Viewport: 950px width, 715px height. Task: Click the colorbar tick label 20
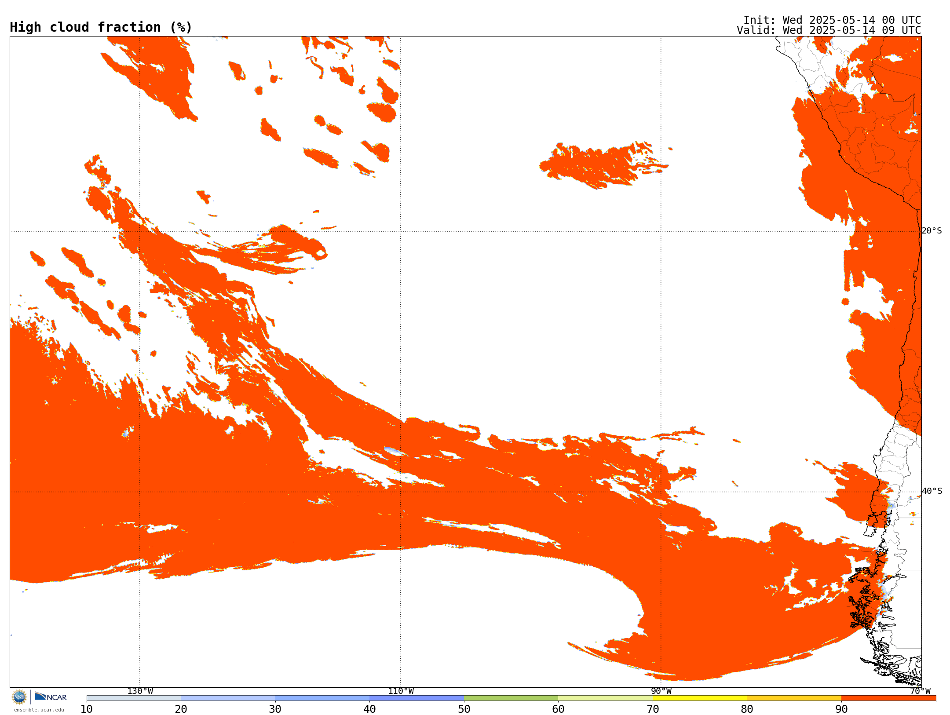181,709
